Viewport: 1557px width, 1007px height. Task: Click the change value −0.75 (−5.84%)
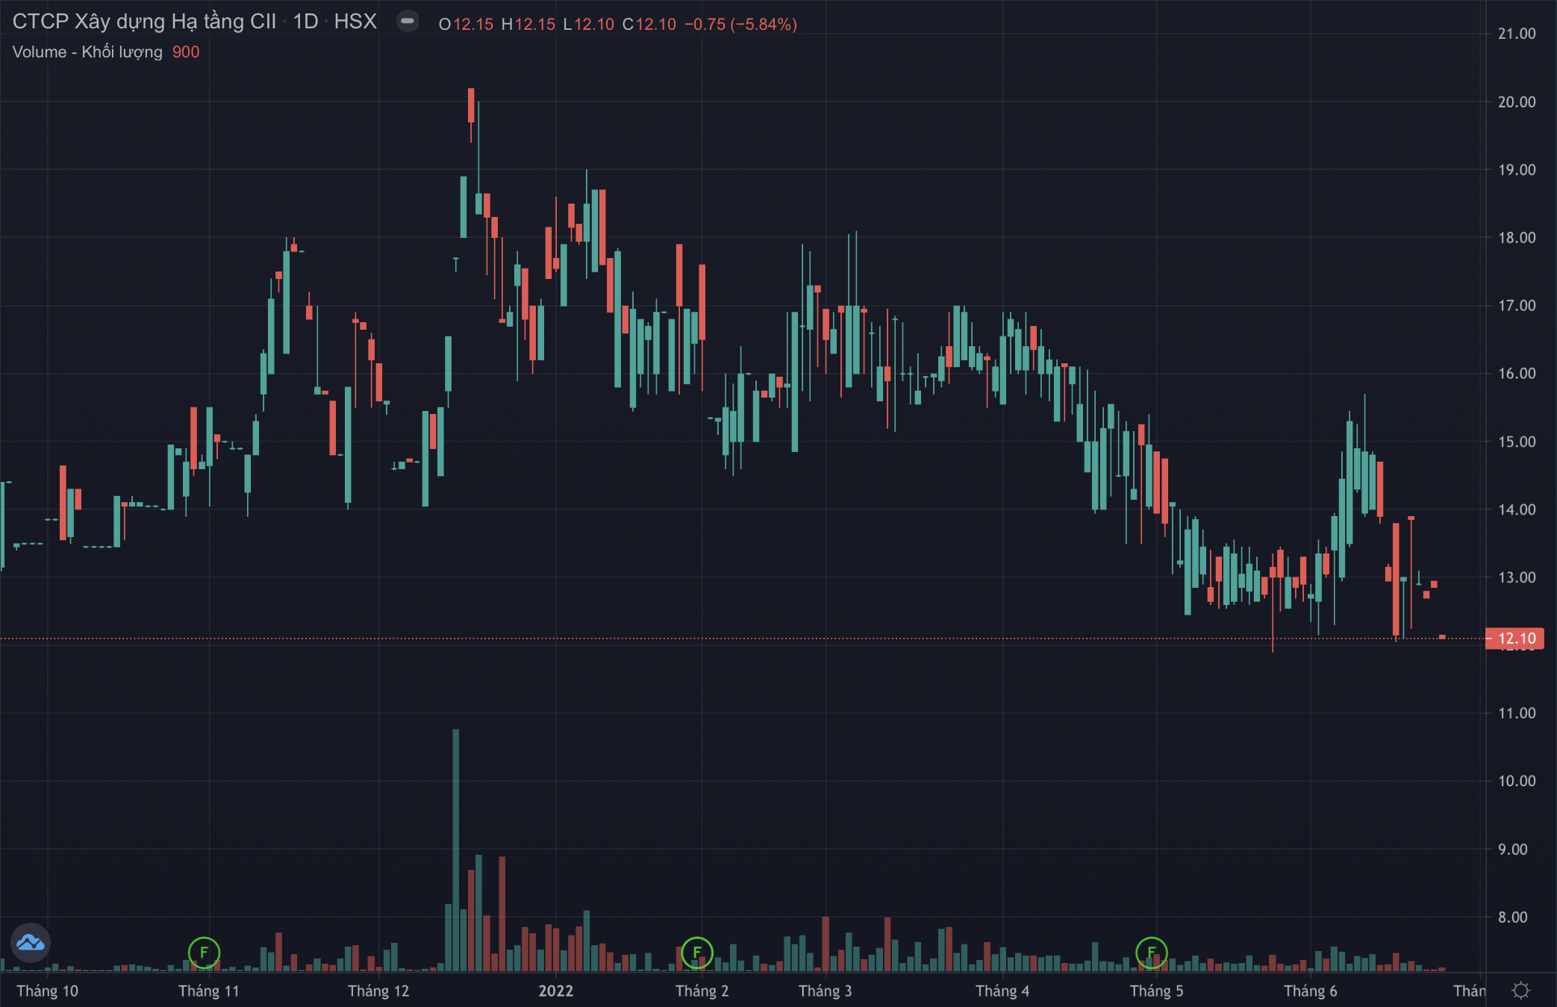pyautogui.click(x=740, y=24)
